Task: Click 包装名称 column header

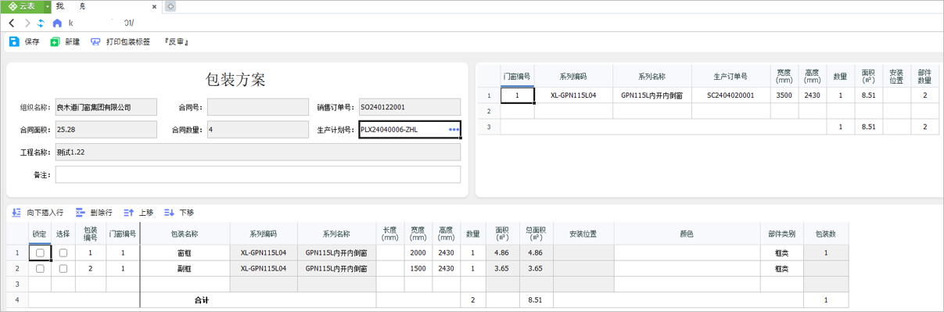Action: coord(185,233)
